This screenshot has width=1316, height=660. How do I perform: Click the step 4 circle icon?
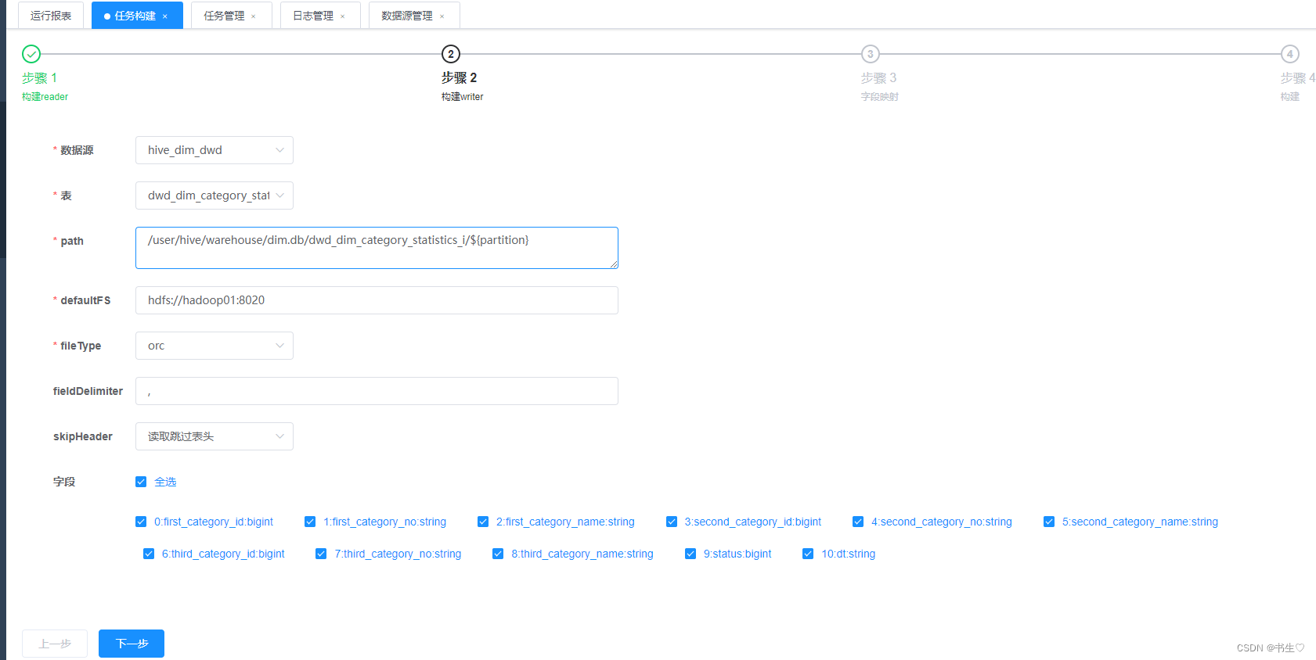pos(1290,54)
